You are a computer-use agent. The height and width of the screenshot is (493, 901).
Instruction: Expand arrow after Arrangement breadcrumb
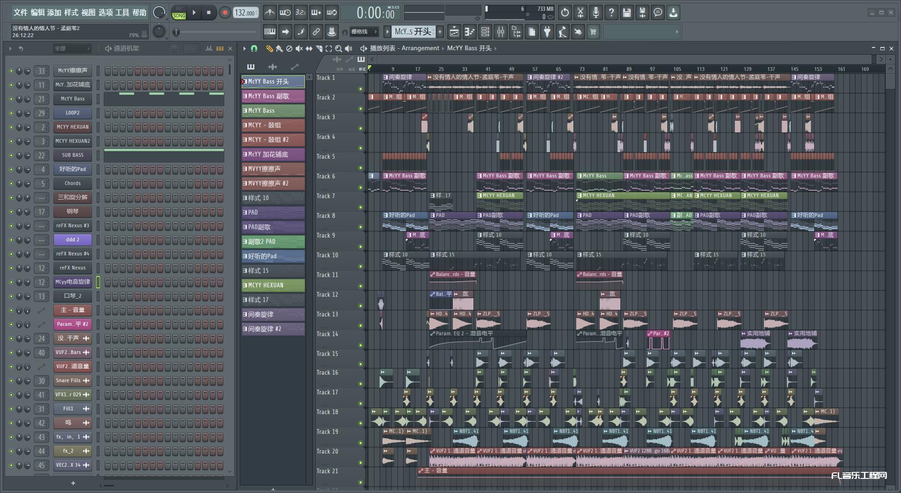[443, 48]
